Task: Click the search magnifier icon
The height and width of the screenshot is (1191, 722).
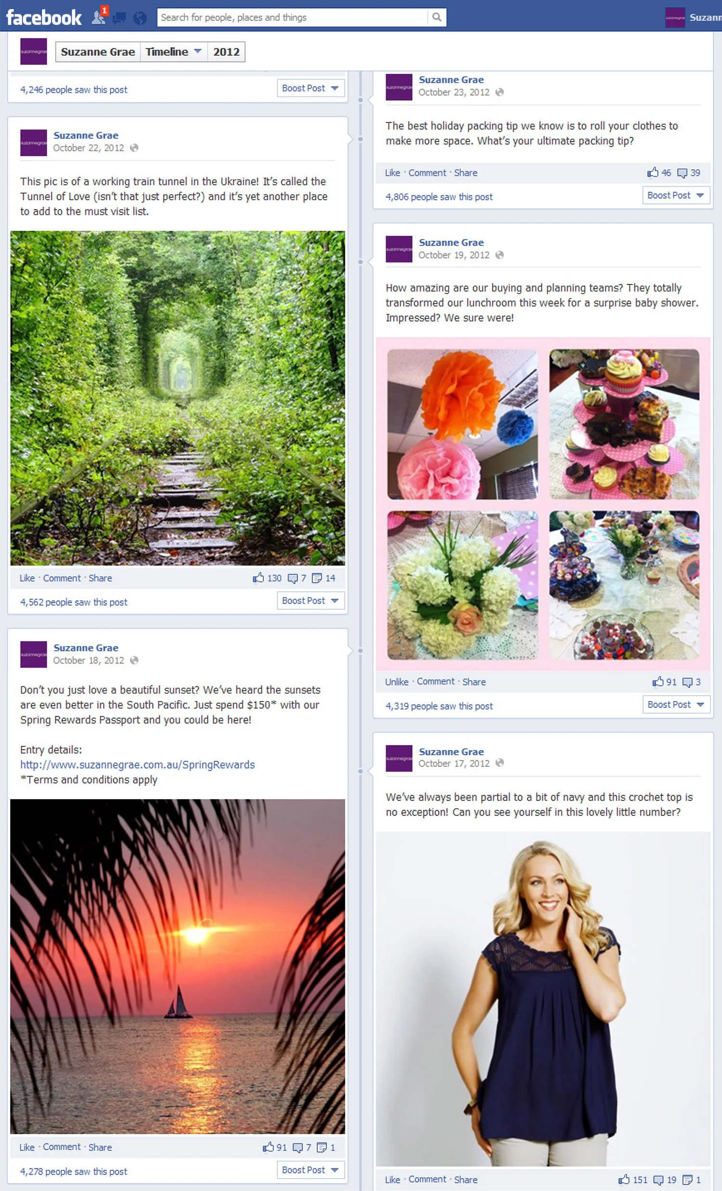Action: click(437, 17)
